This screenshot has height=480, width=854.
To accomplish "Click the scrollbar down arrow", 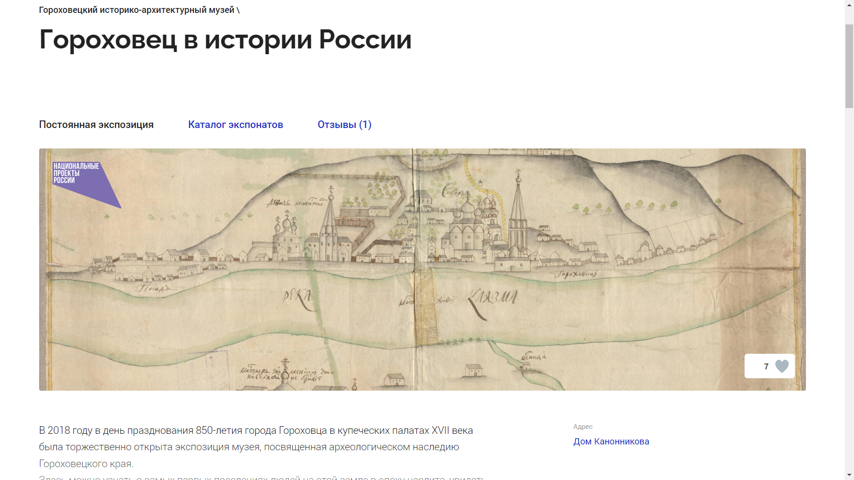I will point(849,475).
